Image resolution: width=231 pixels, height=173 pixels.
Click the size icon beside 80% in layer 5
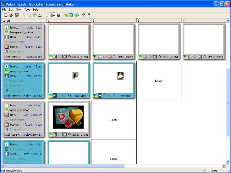click(x=6, y=115)
